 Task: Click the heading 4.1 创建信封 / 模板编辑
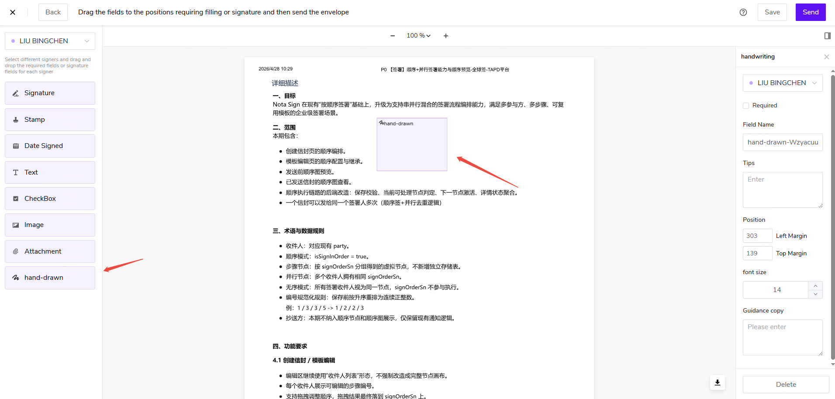(x=304, y=360)
